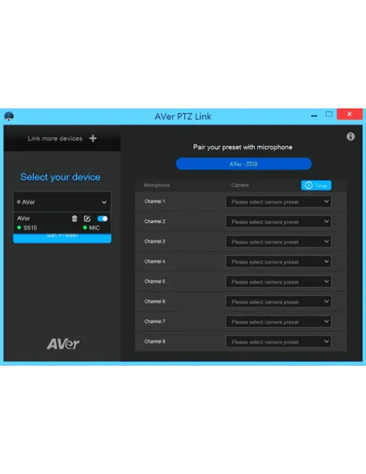Open Channel 8 camera preset dropdown
The image size is (366, 474).
click(279, 341)
